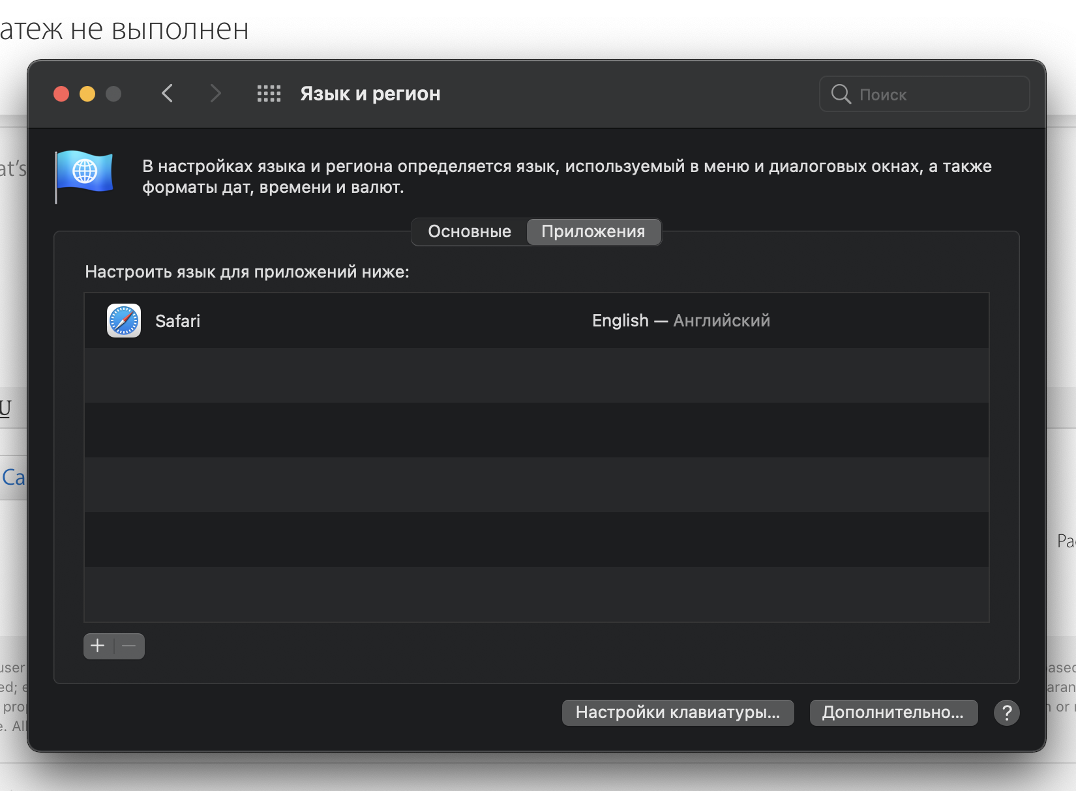Focus the Поиск search field
Viewport: 1076px width, 791px height.
coord(925,94)
